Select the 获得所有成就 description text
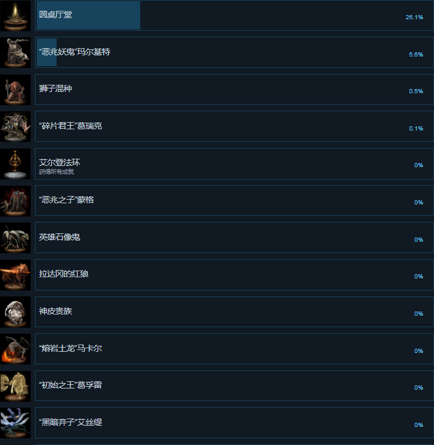This screenshot has height=445, width=434. click(56, 172)
